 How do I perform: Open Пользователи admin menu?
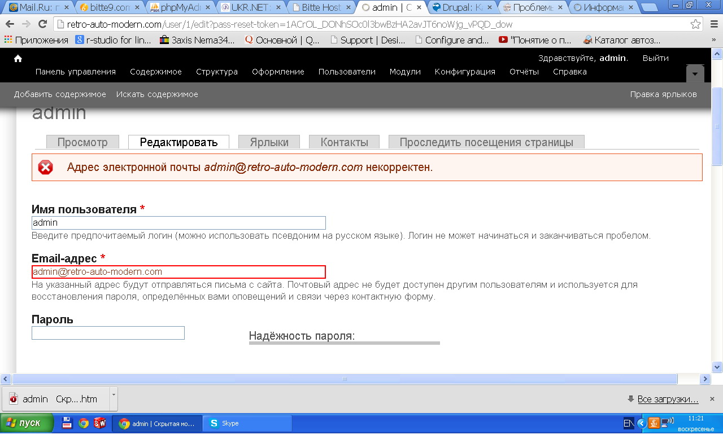pyautogui.click(x=347, y=72)
